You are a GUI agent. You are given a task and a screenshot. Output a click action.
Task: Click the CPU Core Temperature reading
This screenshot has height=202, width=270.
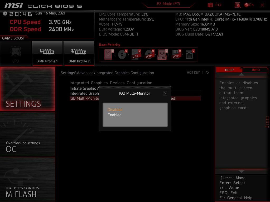coord(123,14)
